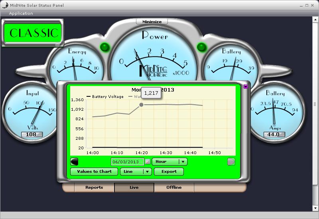Click the MidNite Solar title bar icon
This screenshot has height=219, width=319.
point(5,5)
